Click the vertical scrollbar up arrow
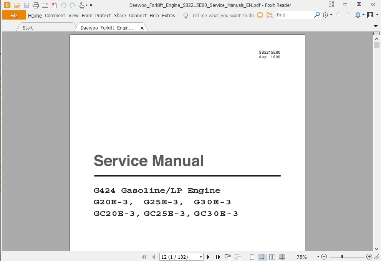 (x=376, y=39)
